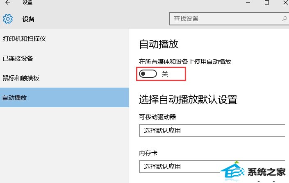
Task: Click the 设备 page title
Action: point(29,19)
